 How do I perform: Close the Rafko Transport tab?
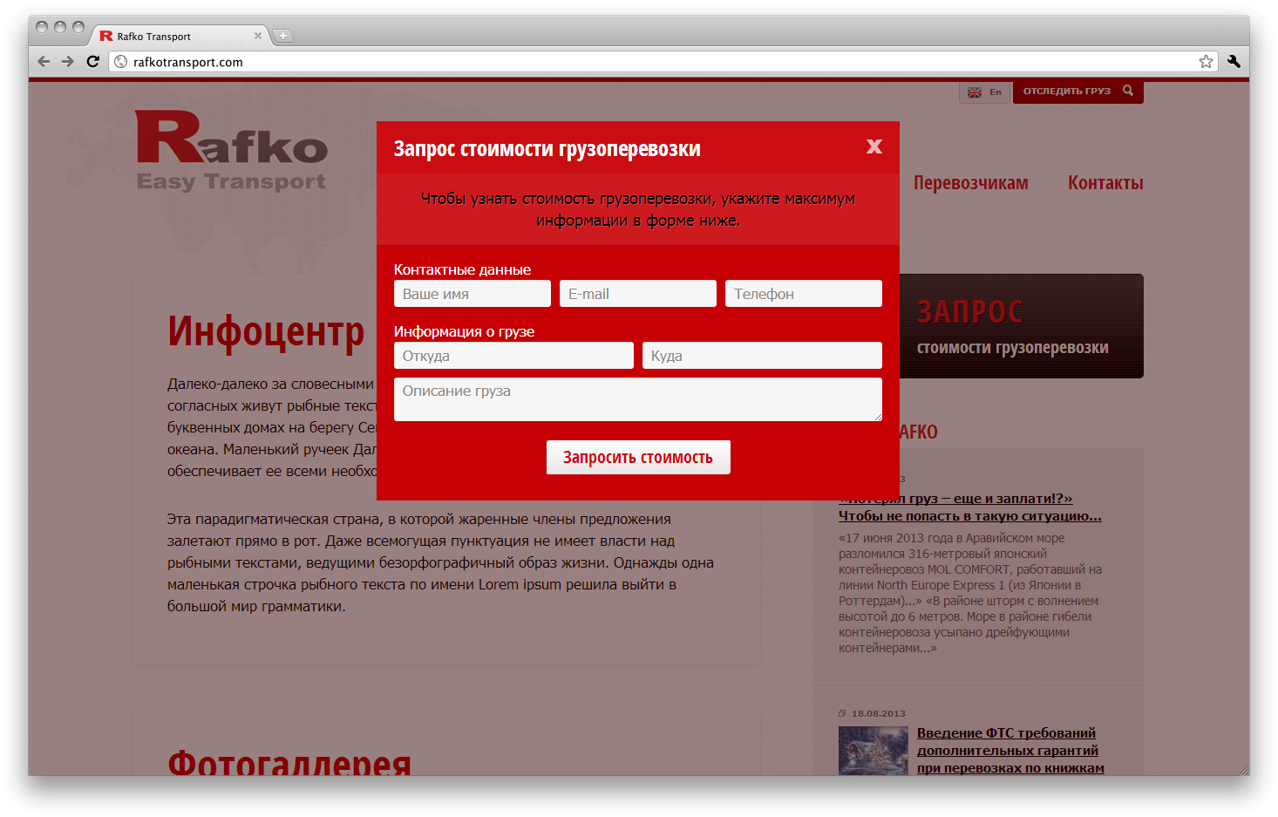pyautogui.click(x=258, y=36)
